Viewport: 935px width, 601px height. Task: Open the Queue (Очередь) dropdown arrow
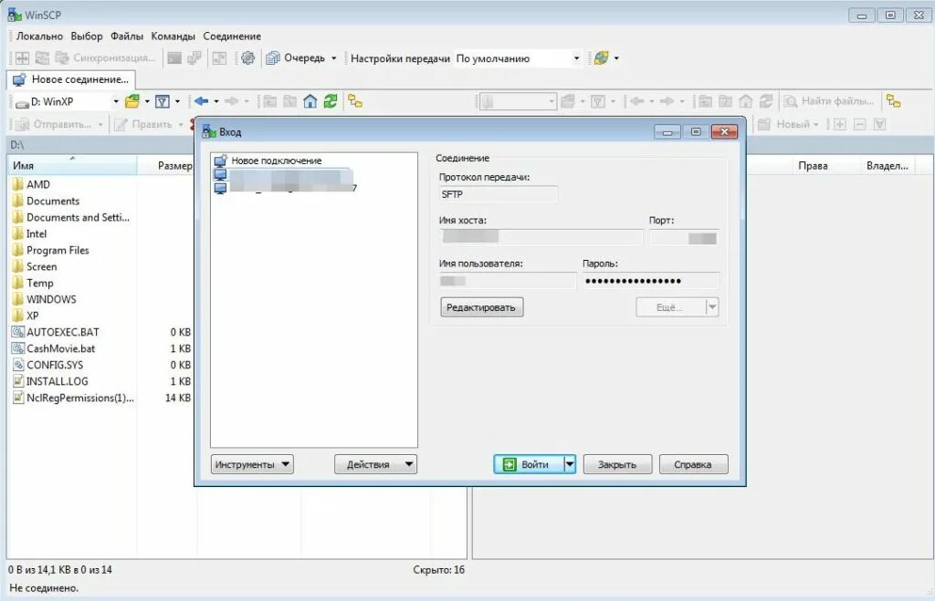[x=333, y=58]
